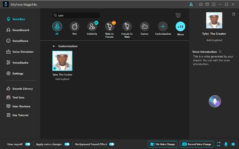Screen dimensions: 239x149
Task: Open the VoiceBox section
Action: 16,19
